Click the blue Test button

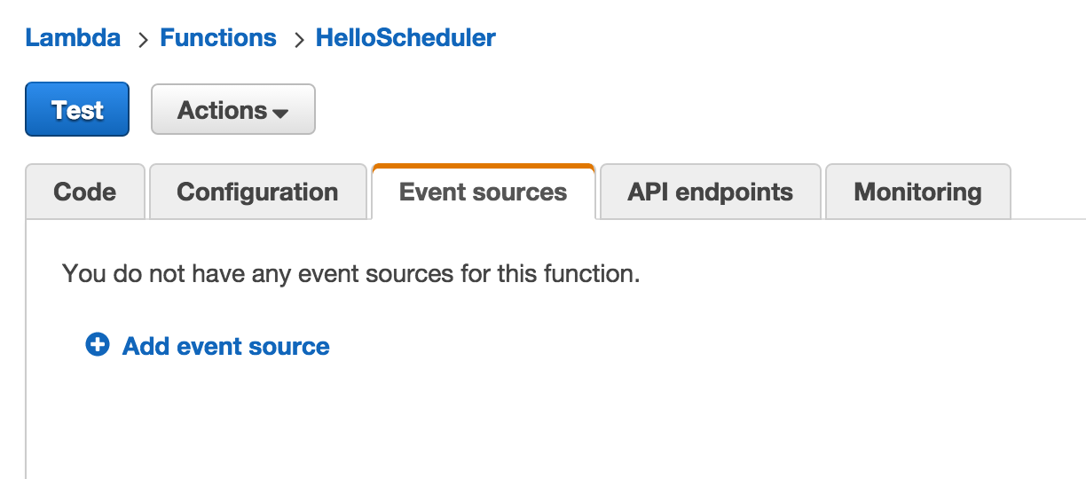click(77, 109)
